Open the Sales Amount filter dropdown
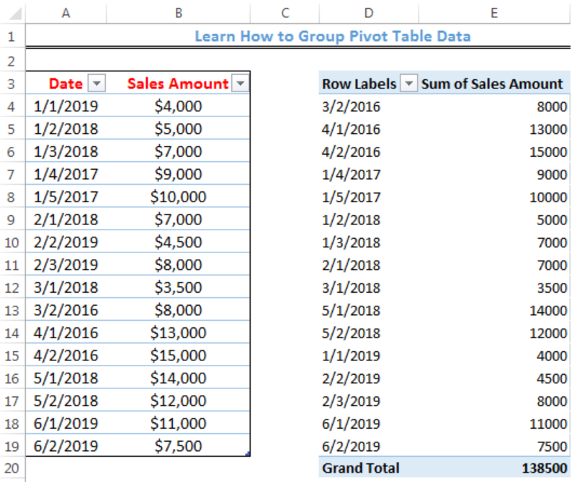The image size is (577, 482). point(240,83)
